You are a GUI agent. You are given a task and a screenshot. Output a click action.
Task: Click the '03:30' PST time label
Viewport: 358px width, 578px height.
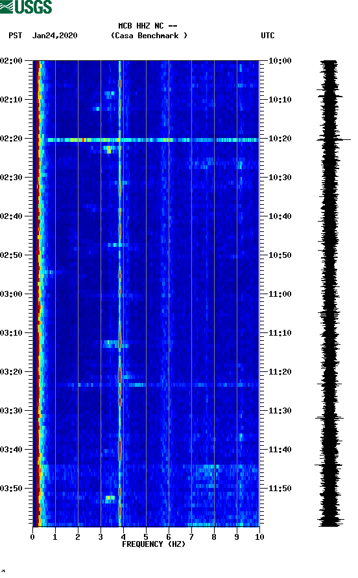click(12, 411)
